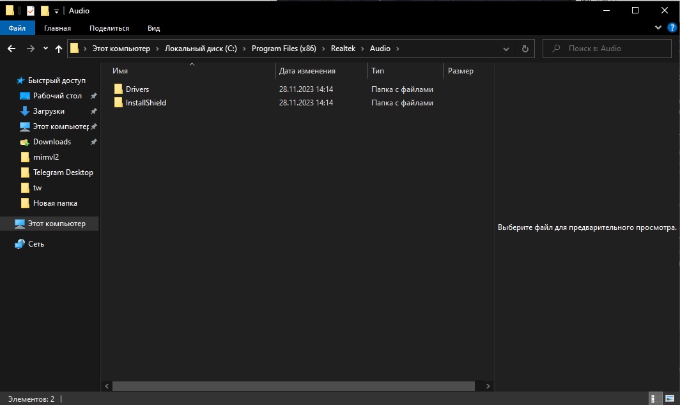Screen dimensions: 680x405
Task: Click the pin icon next to Downloads
Action: coord(94,142)
